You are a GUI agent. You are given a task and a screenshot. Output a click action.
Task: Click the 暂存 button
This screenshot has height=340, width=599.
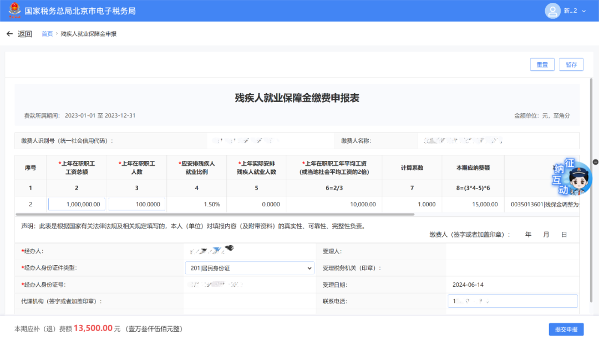pyautogui.click(x=571, y=64)
